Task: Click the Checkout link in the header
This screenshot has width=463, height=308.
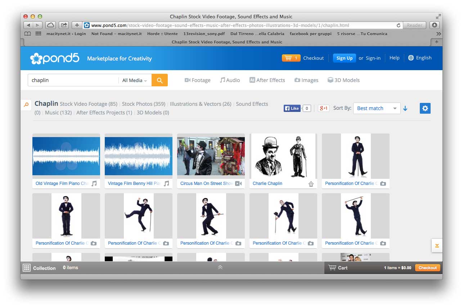Action: coord(314,58)
